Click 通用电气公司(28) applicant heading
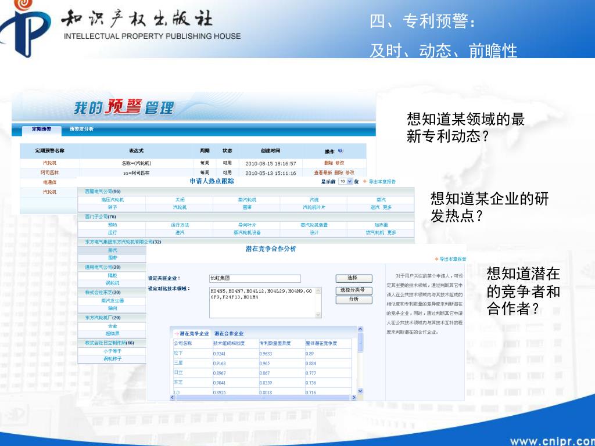Screen dimensions: 595x446 coord(102,267)
